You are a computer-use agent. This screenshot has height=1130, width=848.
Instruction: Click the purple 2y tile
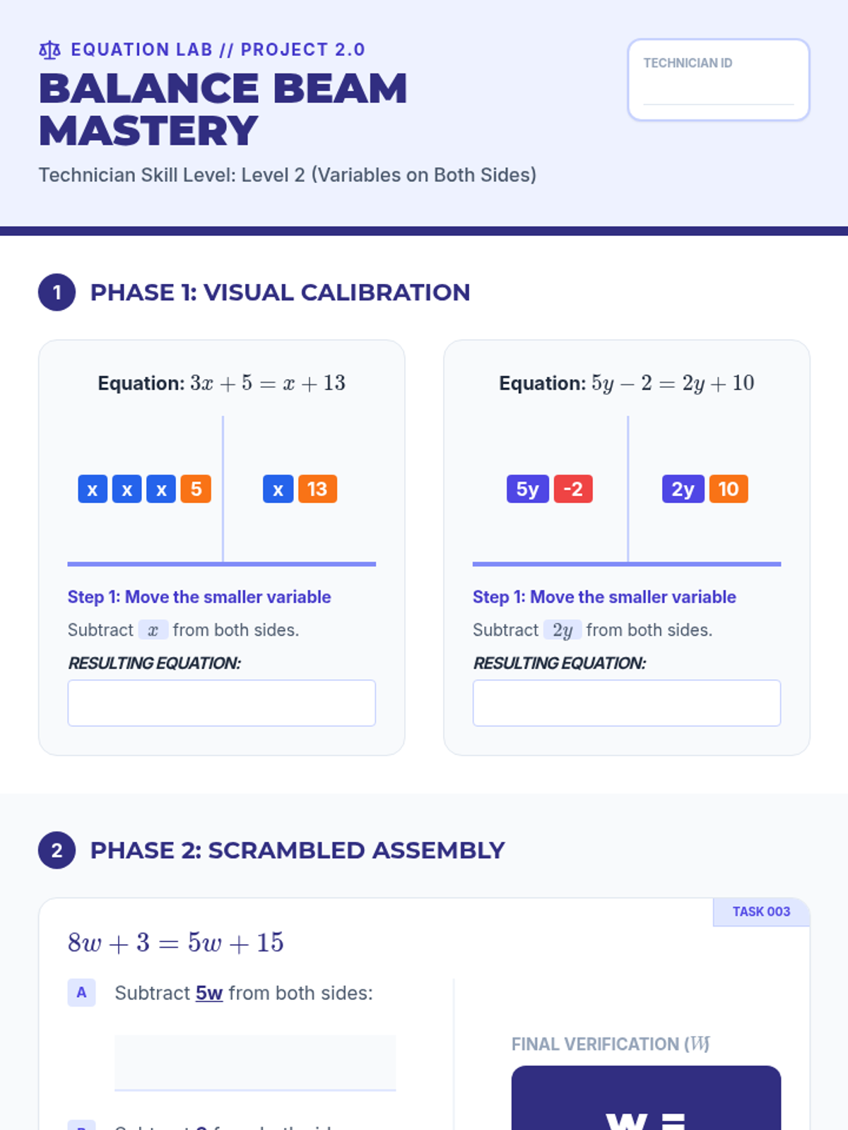point(683,489)
